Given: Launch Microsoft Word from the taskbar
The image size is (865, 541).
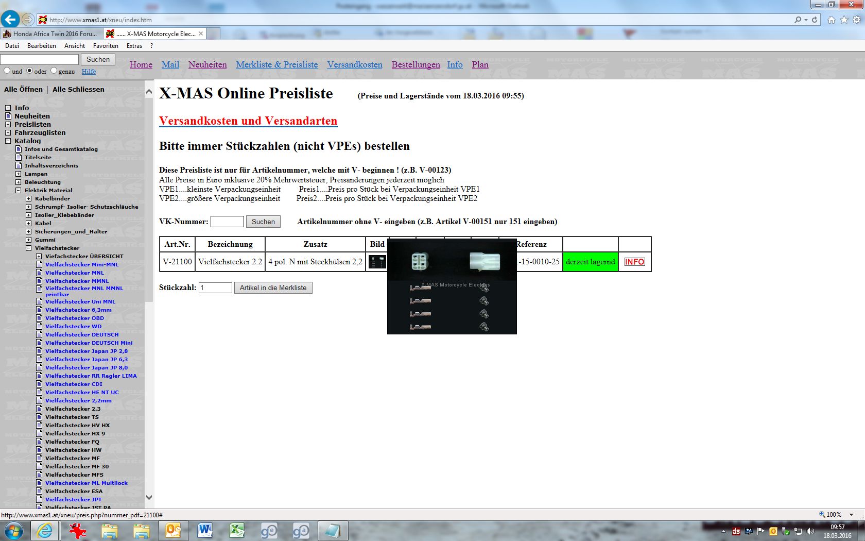Looking at the screenshot, I should pos(205,530).
